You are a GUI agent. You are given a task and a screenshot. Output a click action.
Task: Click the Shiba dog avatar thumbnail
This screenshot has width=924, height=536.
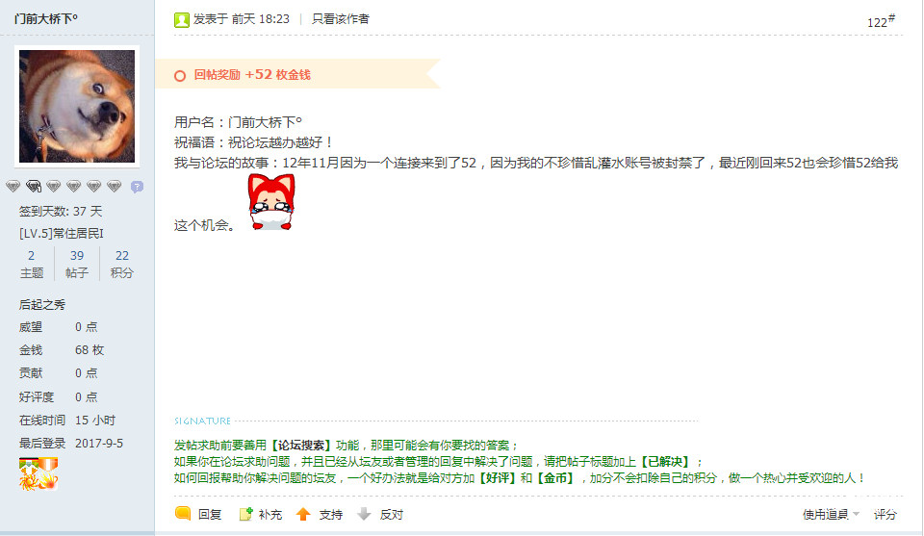coord(77,106)
